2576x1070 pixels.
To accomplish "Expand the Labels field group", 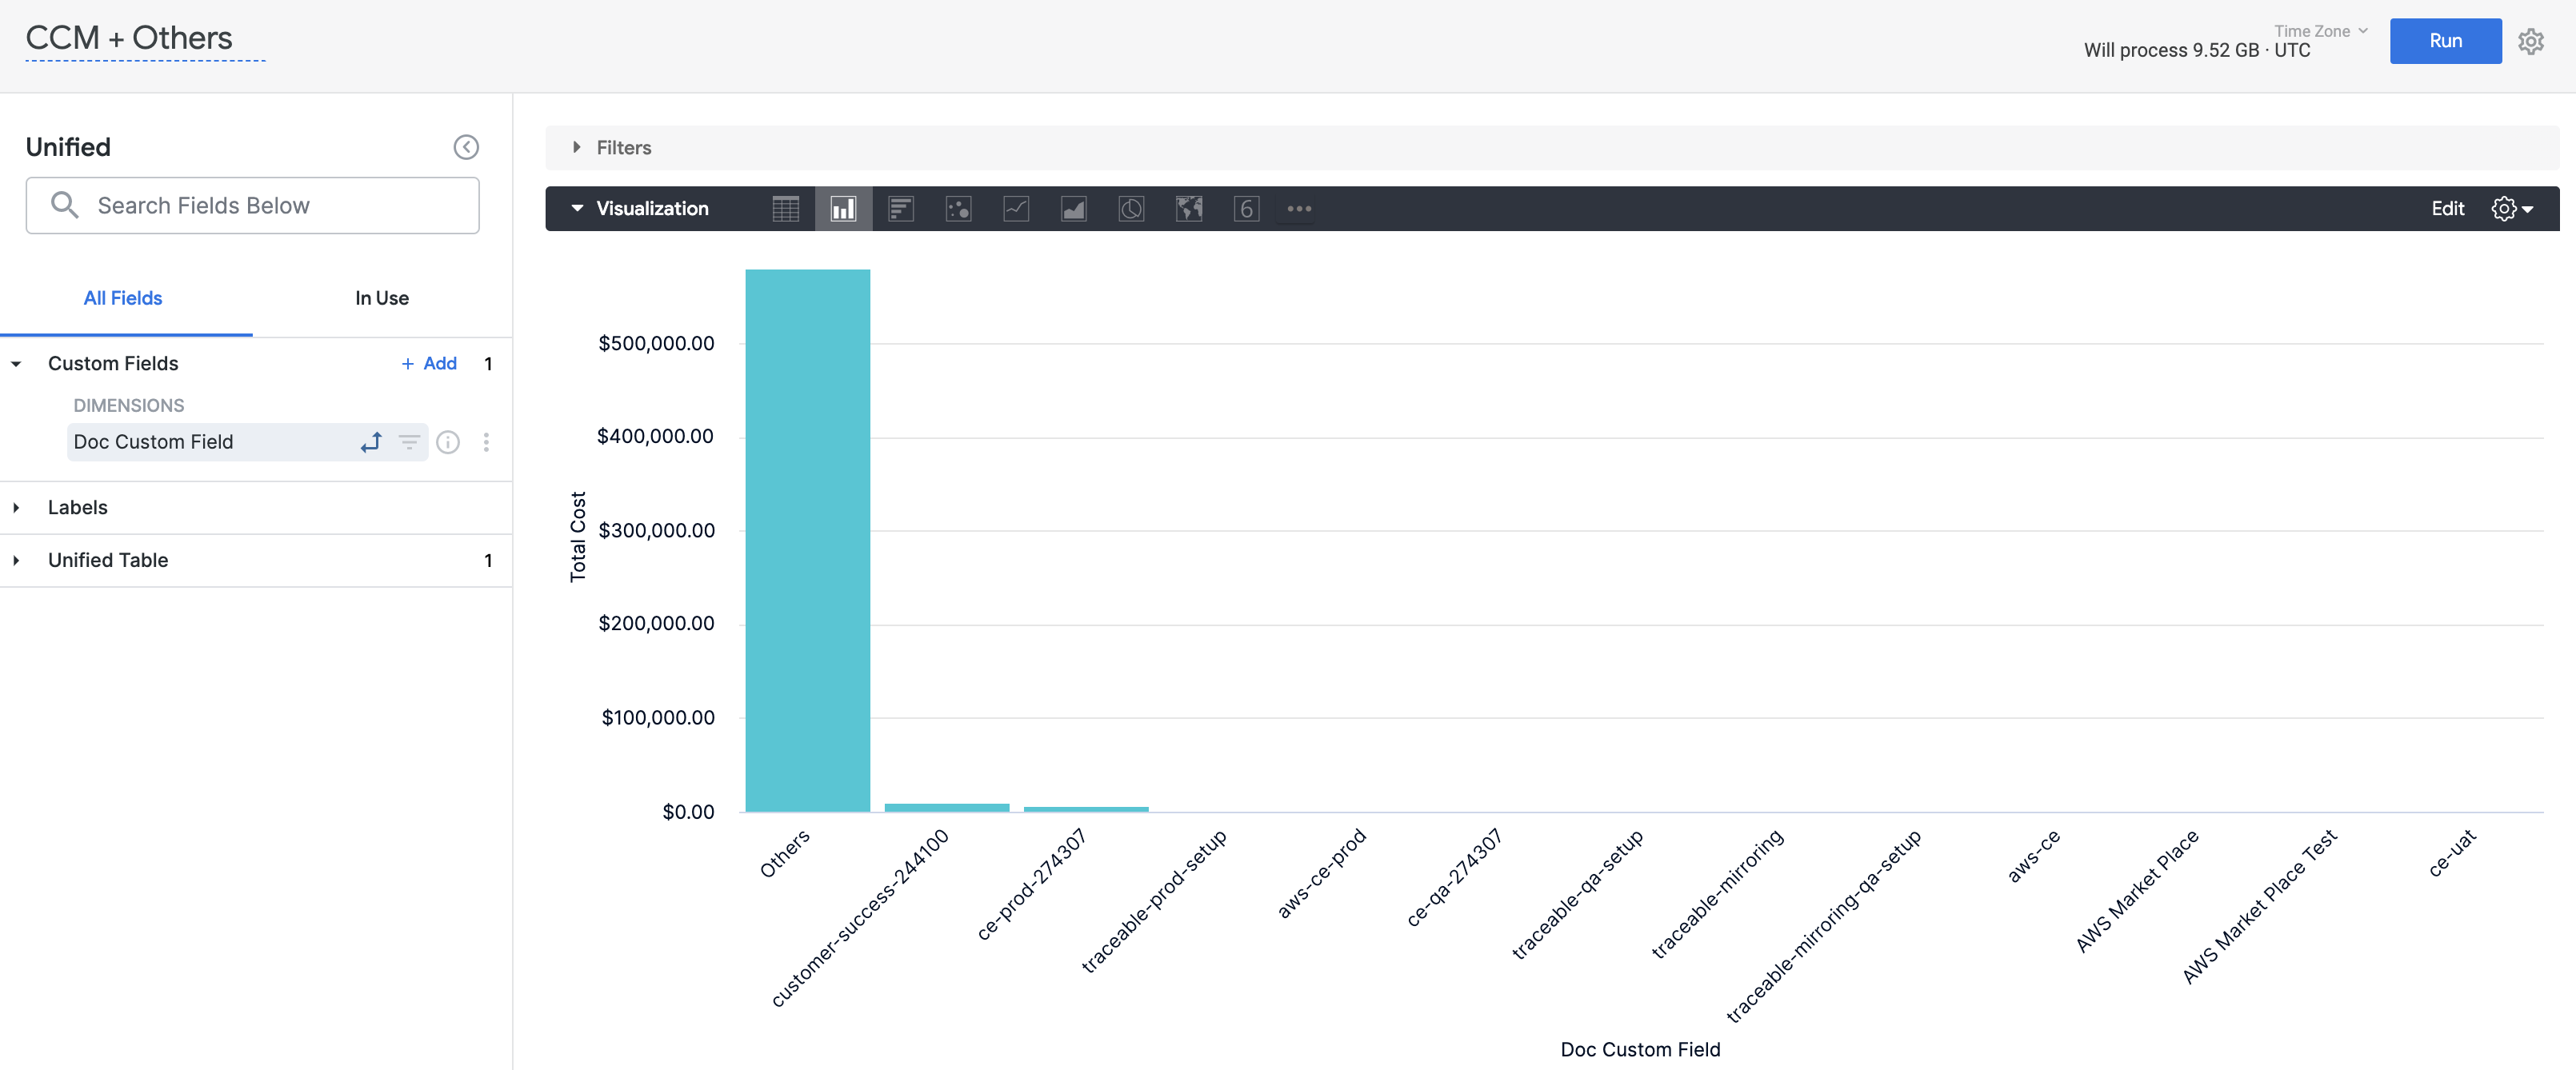I will [77, 507].
